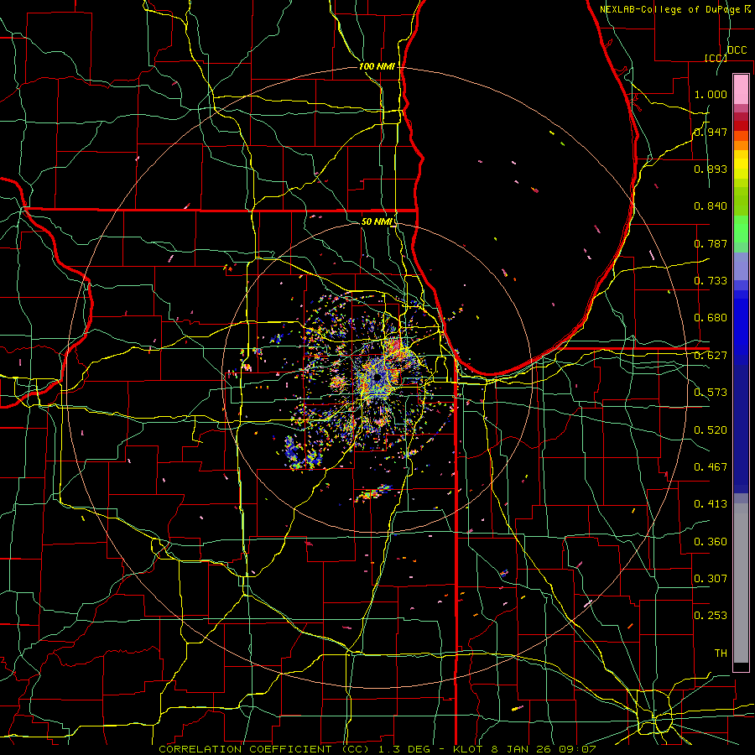Select the 0.893 scale value

click(x=711, y=169)
